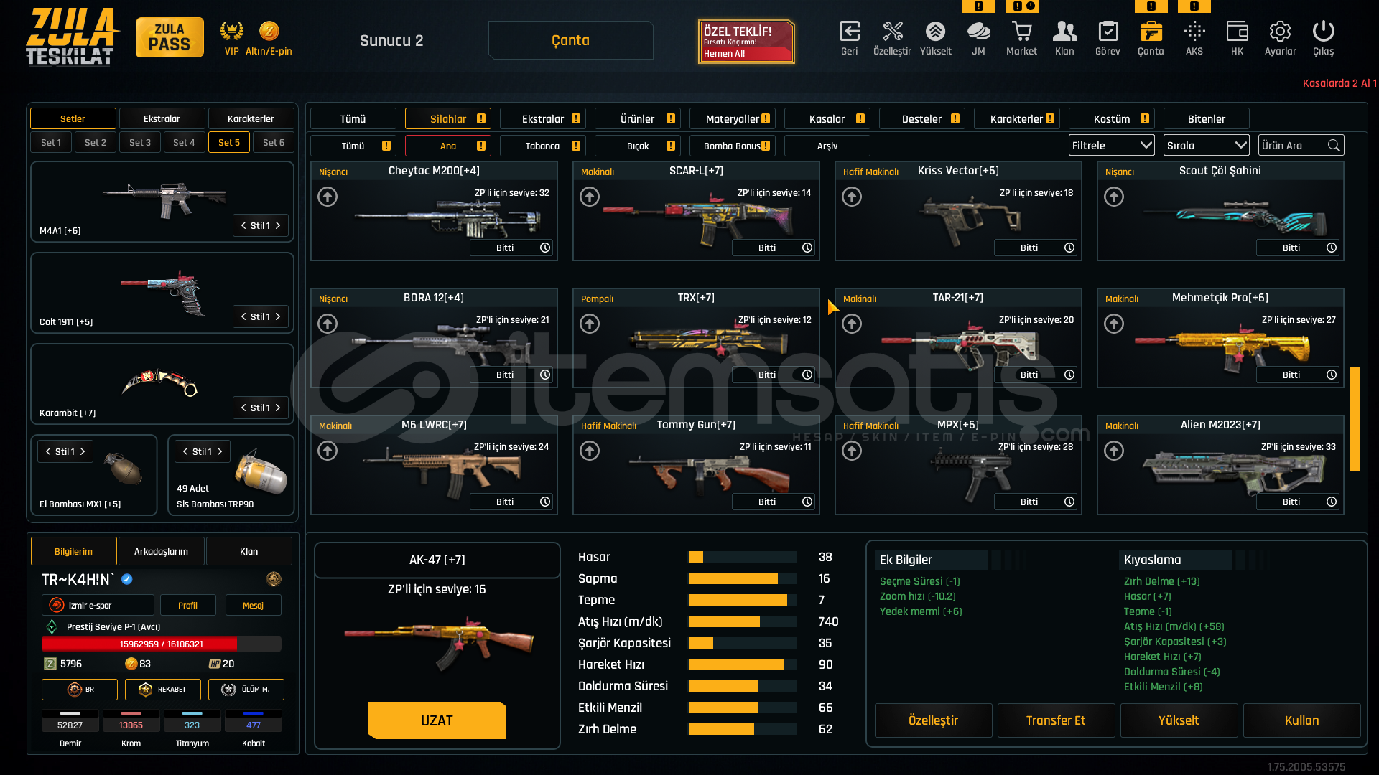Previous style arrow for Colt 1911 [+5]
1379x775 pixels.
pos(243,316)
